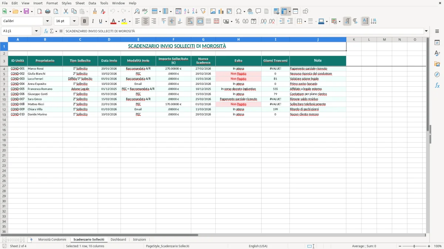Click Sort Descending icon
Viewport: 444px width, 249px height.
pyautogui.click(x=195, y=11)
